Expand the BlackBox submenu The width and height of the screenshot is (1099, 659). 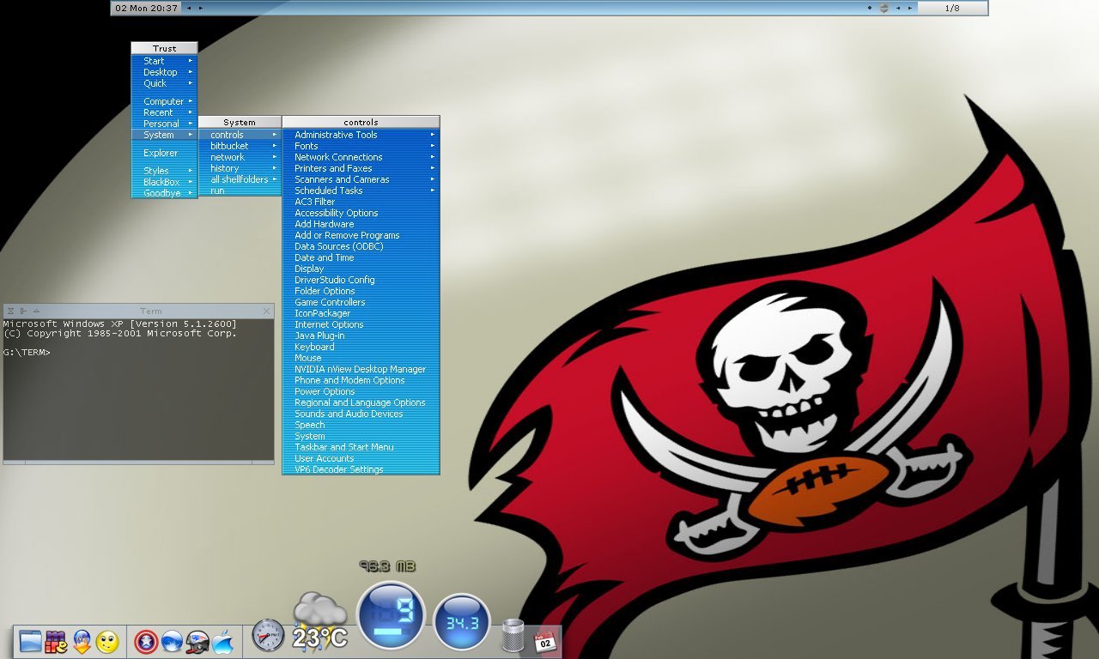click(164, 182)
